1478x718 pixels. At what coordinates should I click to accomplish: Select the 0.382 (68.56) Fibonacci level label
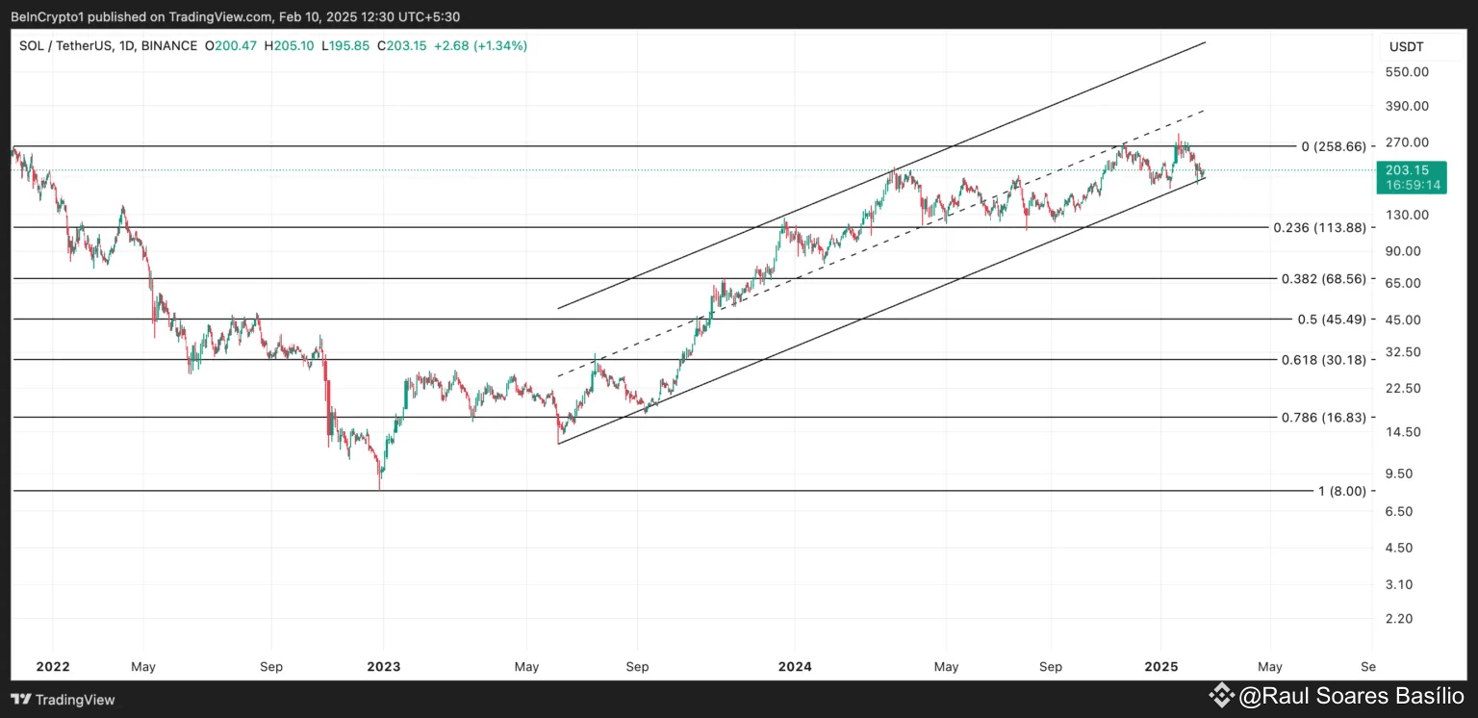tap(1324, 278)
